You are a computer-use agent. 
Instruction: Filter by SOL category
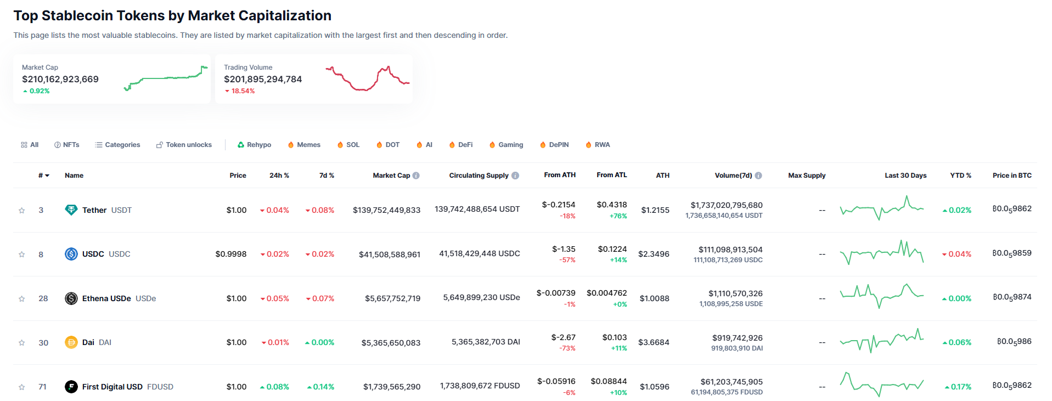[x=348, y=145]
